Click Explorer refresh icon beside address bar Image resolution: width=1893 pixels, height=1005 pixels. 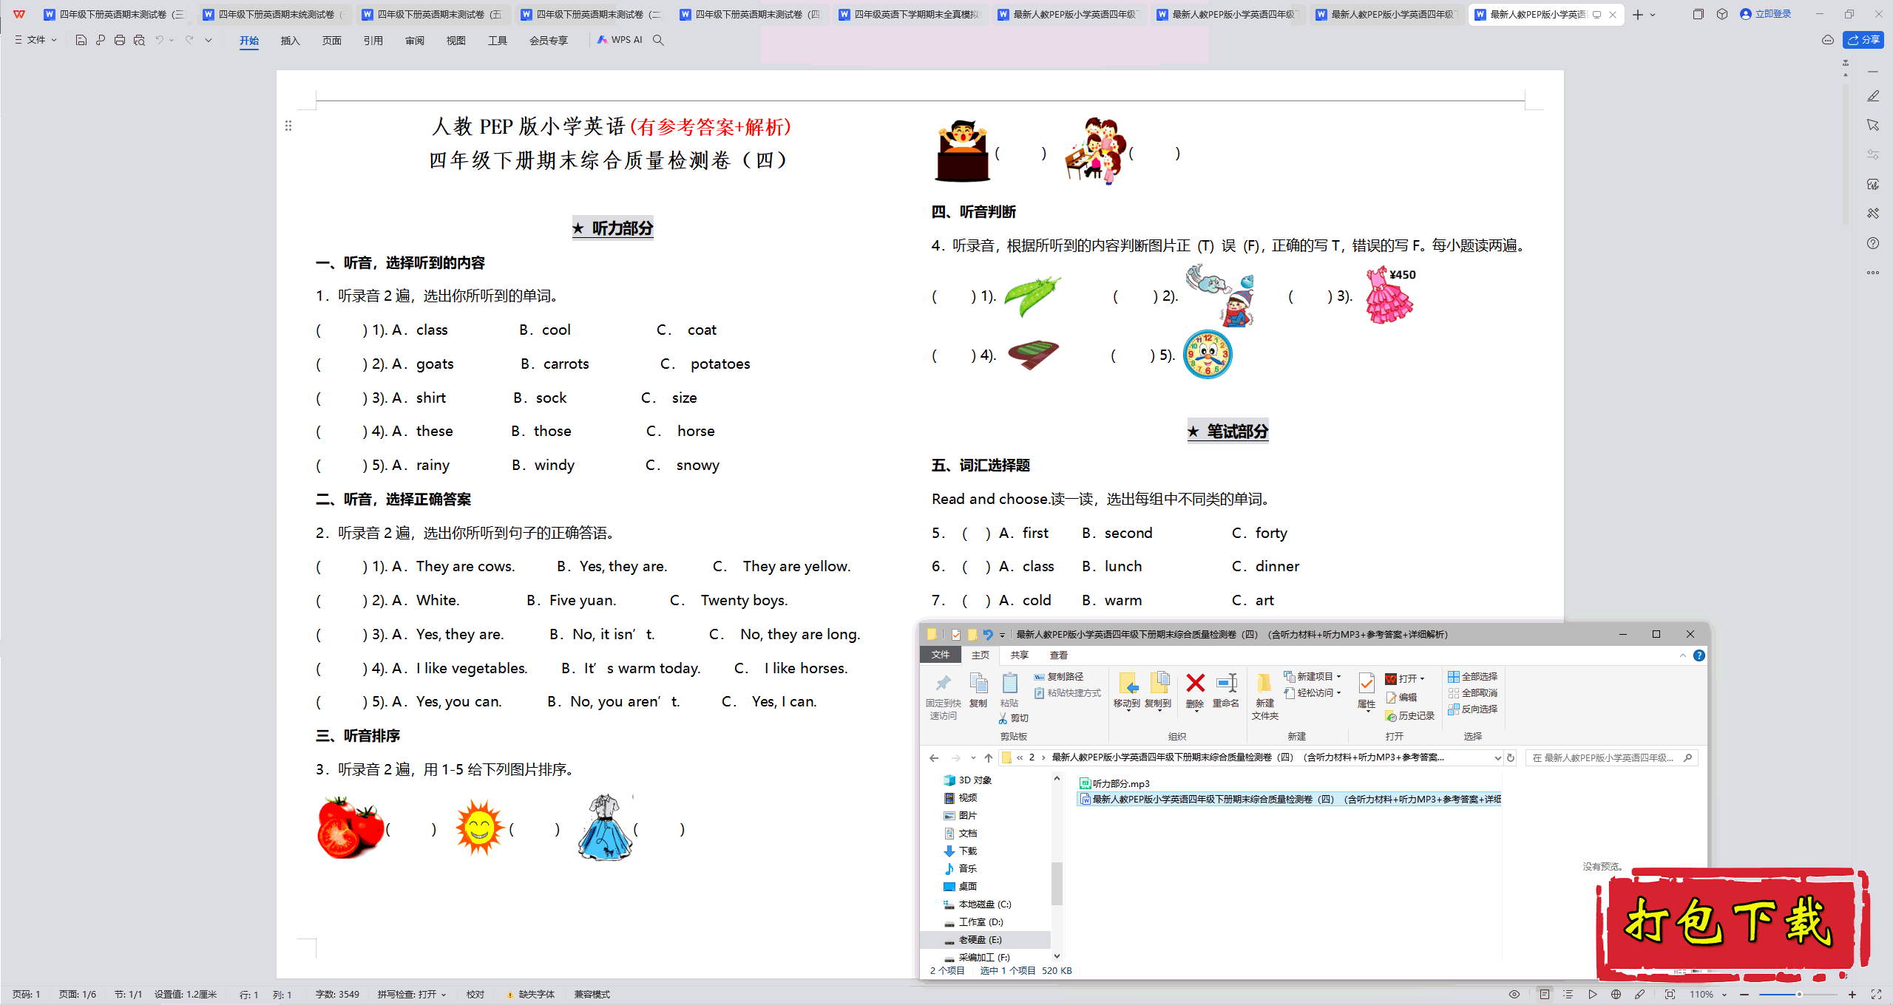click(1511, 757)
